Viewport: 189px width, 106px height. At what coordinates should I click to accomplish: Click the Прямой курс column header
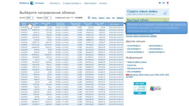pos(61,24)
